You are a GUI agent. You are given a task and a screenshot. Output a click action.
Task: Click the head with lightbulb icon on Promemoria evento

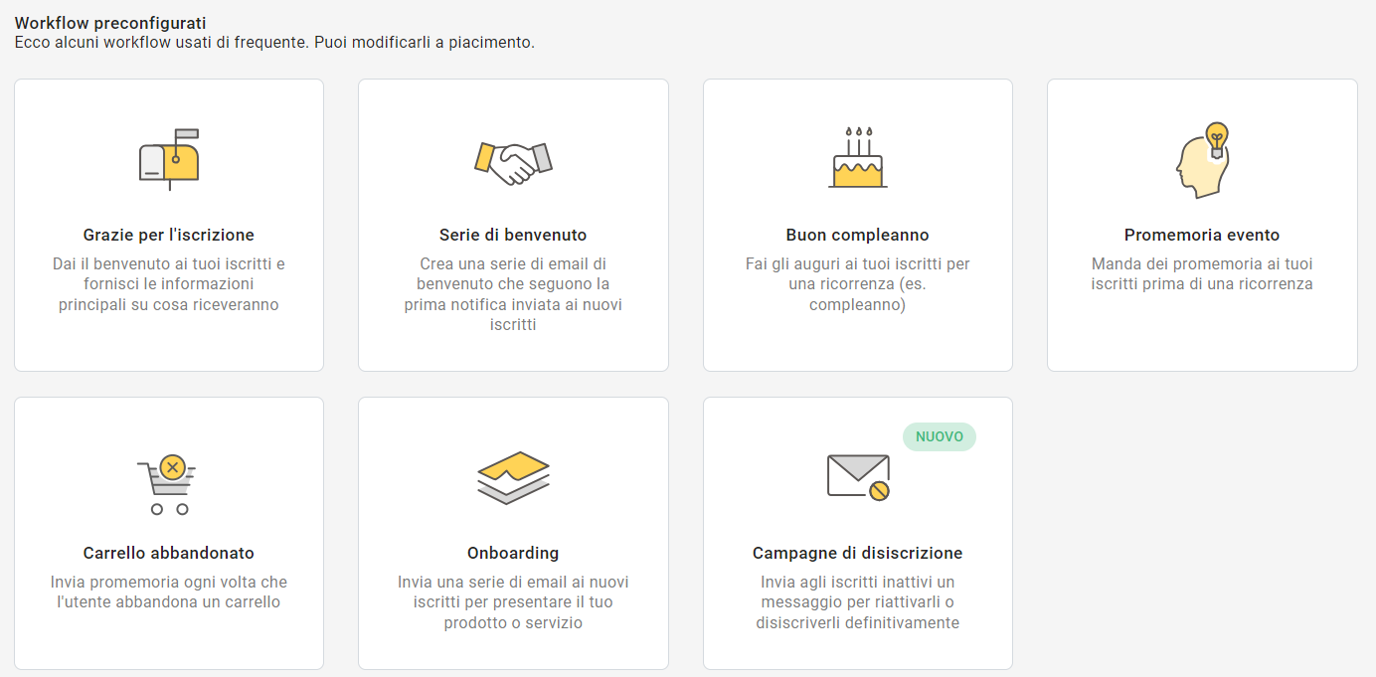(x=1201, y=159)
